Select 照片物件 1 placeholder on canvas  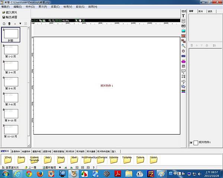(x=107, y=86)
